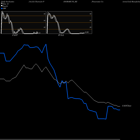This screenshot has height=140, width=140.
Task: Click the Fast K legend swatch
Action: tap(2, 6)
